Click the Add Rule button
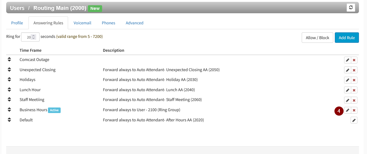Image resolution: width=367 pixels, height=154 pixels. (x=347, y=38)
